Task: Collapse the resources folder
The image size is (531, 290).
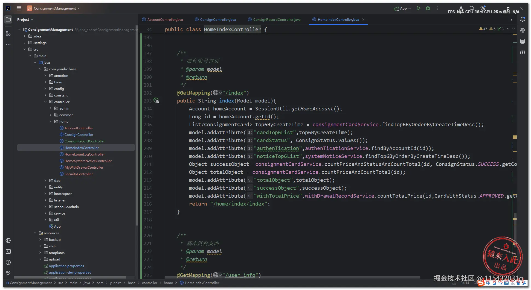Action: pyautogui.click(x=35, y=233)
